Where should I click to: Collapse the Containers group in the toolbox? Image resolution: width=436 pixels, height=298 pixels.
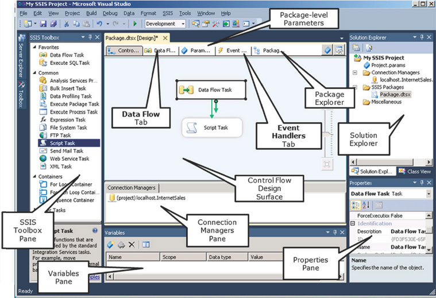click(35, 176)
